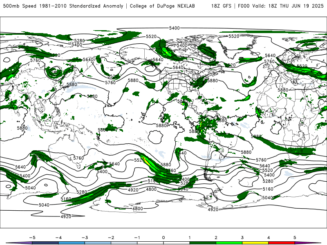The height and width of the screenshot is (245, 327).
Task: Click the colorbar tick label "0"
Action: [163, 238]
